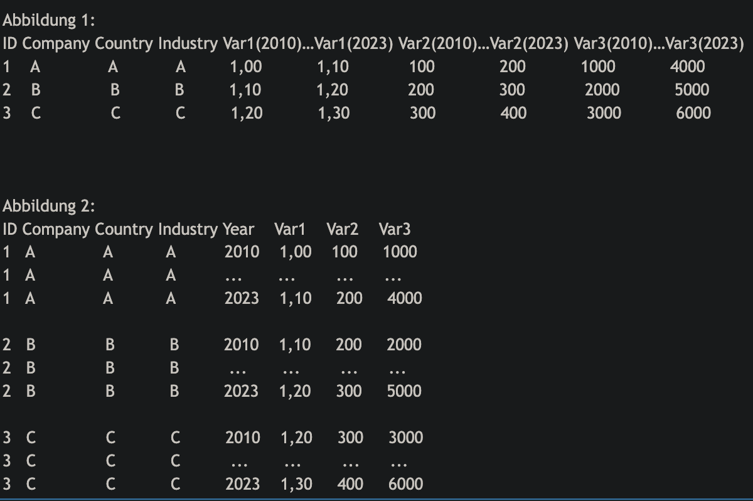
Task: Select the Var2 header in Abbildung 2
Action: (342, 229)
